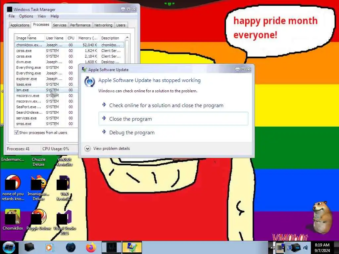Screen dimensions: 339x254
Task: Select the explorer.exe process row
Action: tap(46, 79)
